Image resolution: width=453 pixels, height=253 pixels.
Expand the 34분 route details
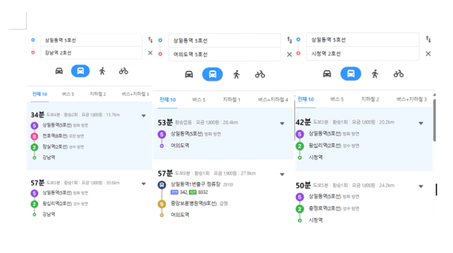[144, 116]
